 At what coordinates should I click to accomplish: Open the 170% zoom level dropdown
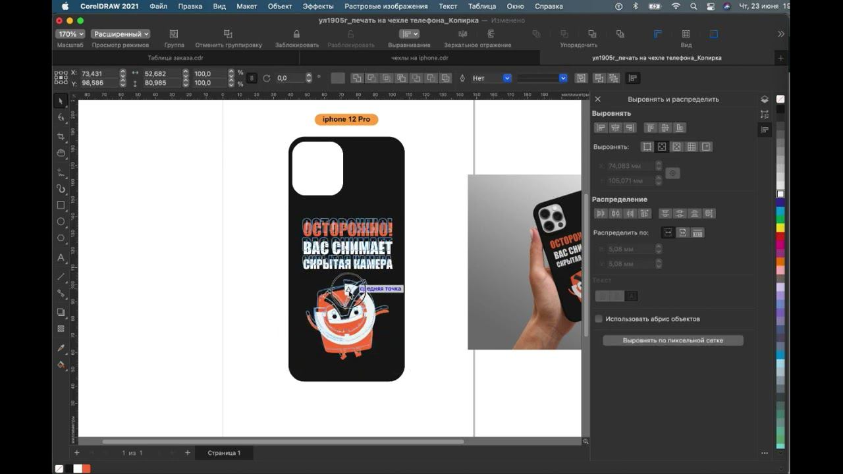pyautogui.click(x=70, y=34)
